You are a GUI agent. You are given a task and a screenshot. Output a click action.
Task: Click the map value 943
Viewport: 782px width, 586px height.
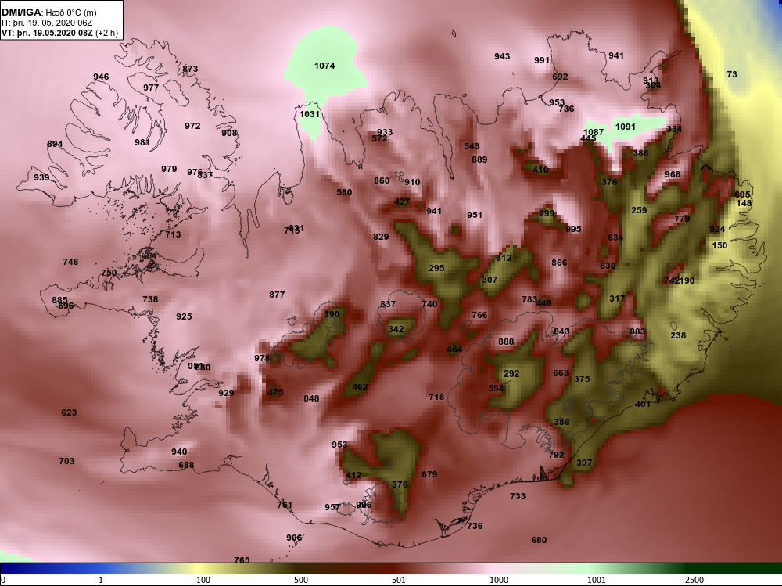tap(502, 56)
